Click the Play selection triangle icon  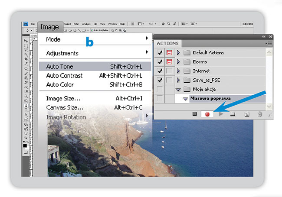(x=220, y=114)
